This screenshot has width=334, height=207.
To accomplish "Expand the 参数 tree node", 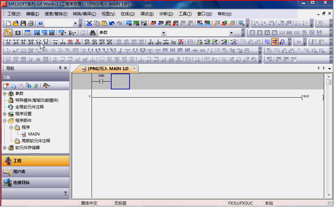I will [x=5, y=94].
